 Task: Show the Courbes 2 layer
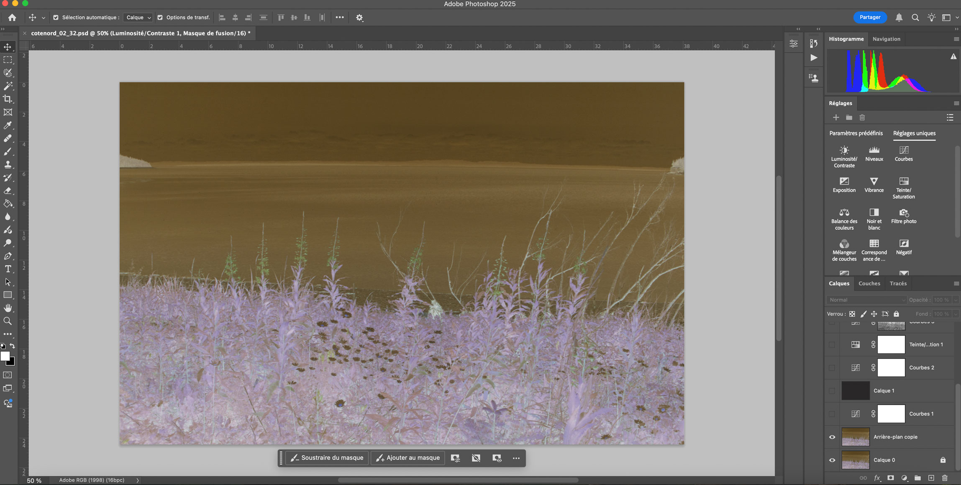click(x=832, y=368)
